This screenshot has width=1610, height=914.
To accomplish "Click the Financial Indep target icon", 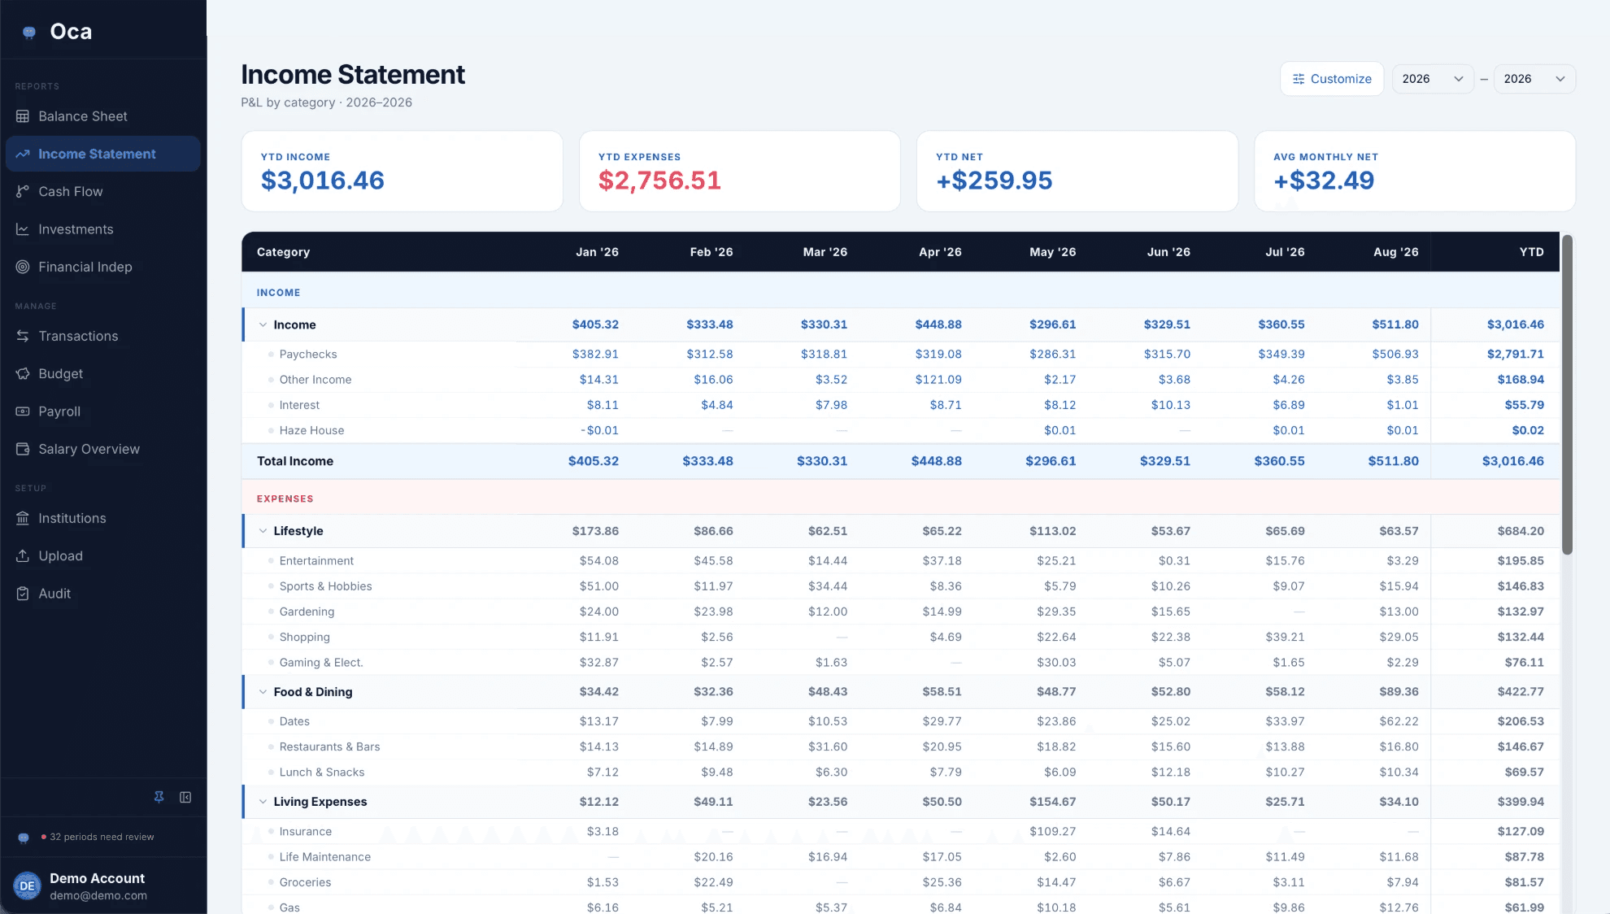I will [23, 267].
